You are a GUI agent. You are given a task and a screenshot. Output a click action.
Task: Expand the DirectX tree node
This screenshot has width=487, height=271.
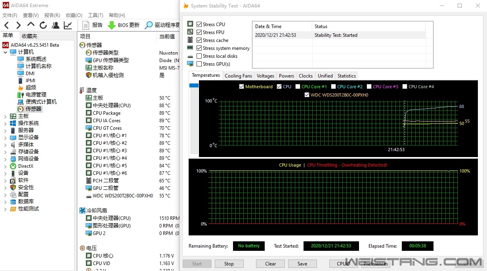[5, 166]
